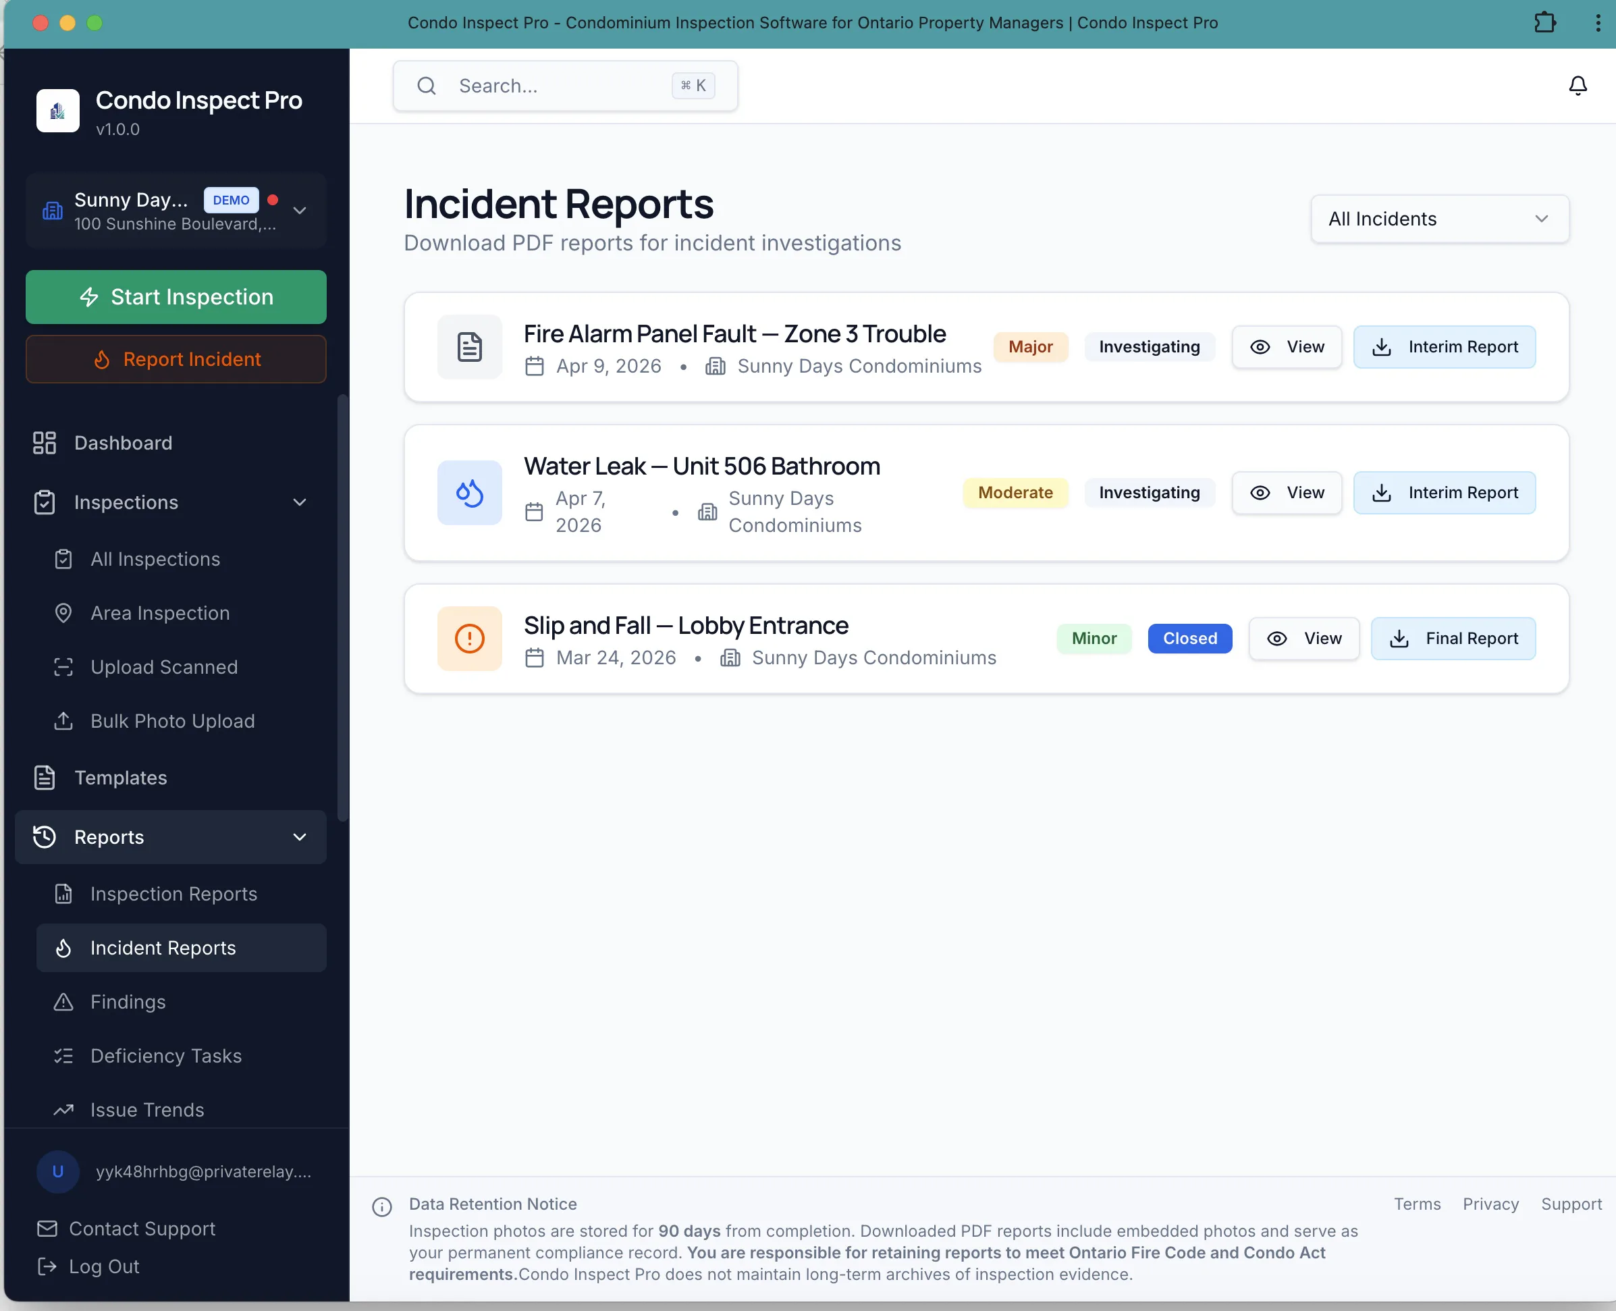Download Interim Report for Water Leak
The width and height of the screenshot is (1616, 1311).
[1445, 493]
